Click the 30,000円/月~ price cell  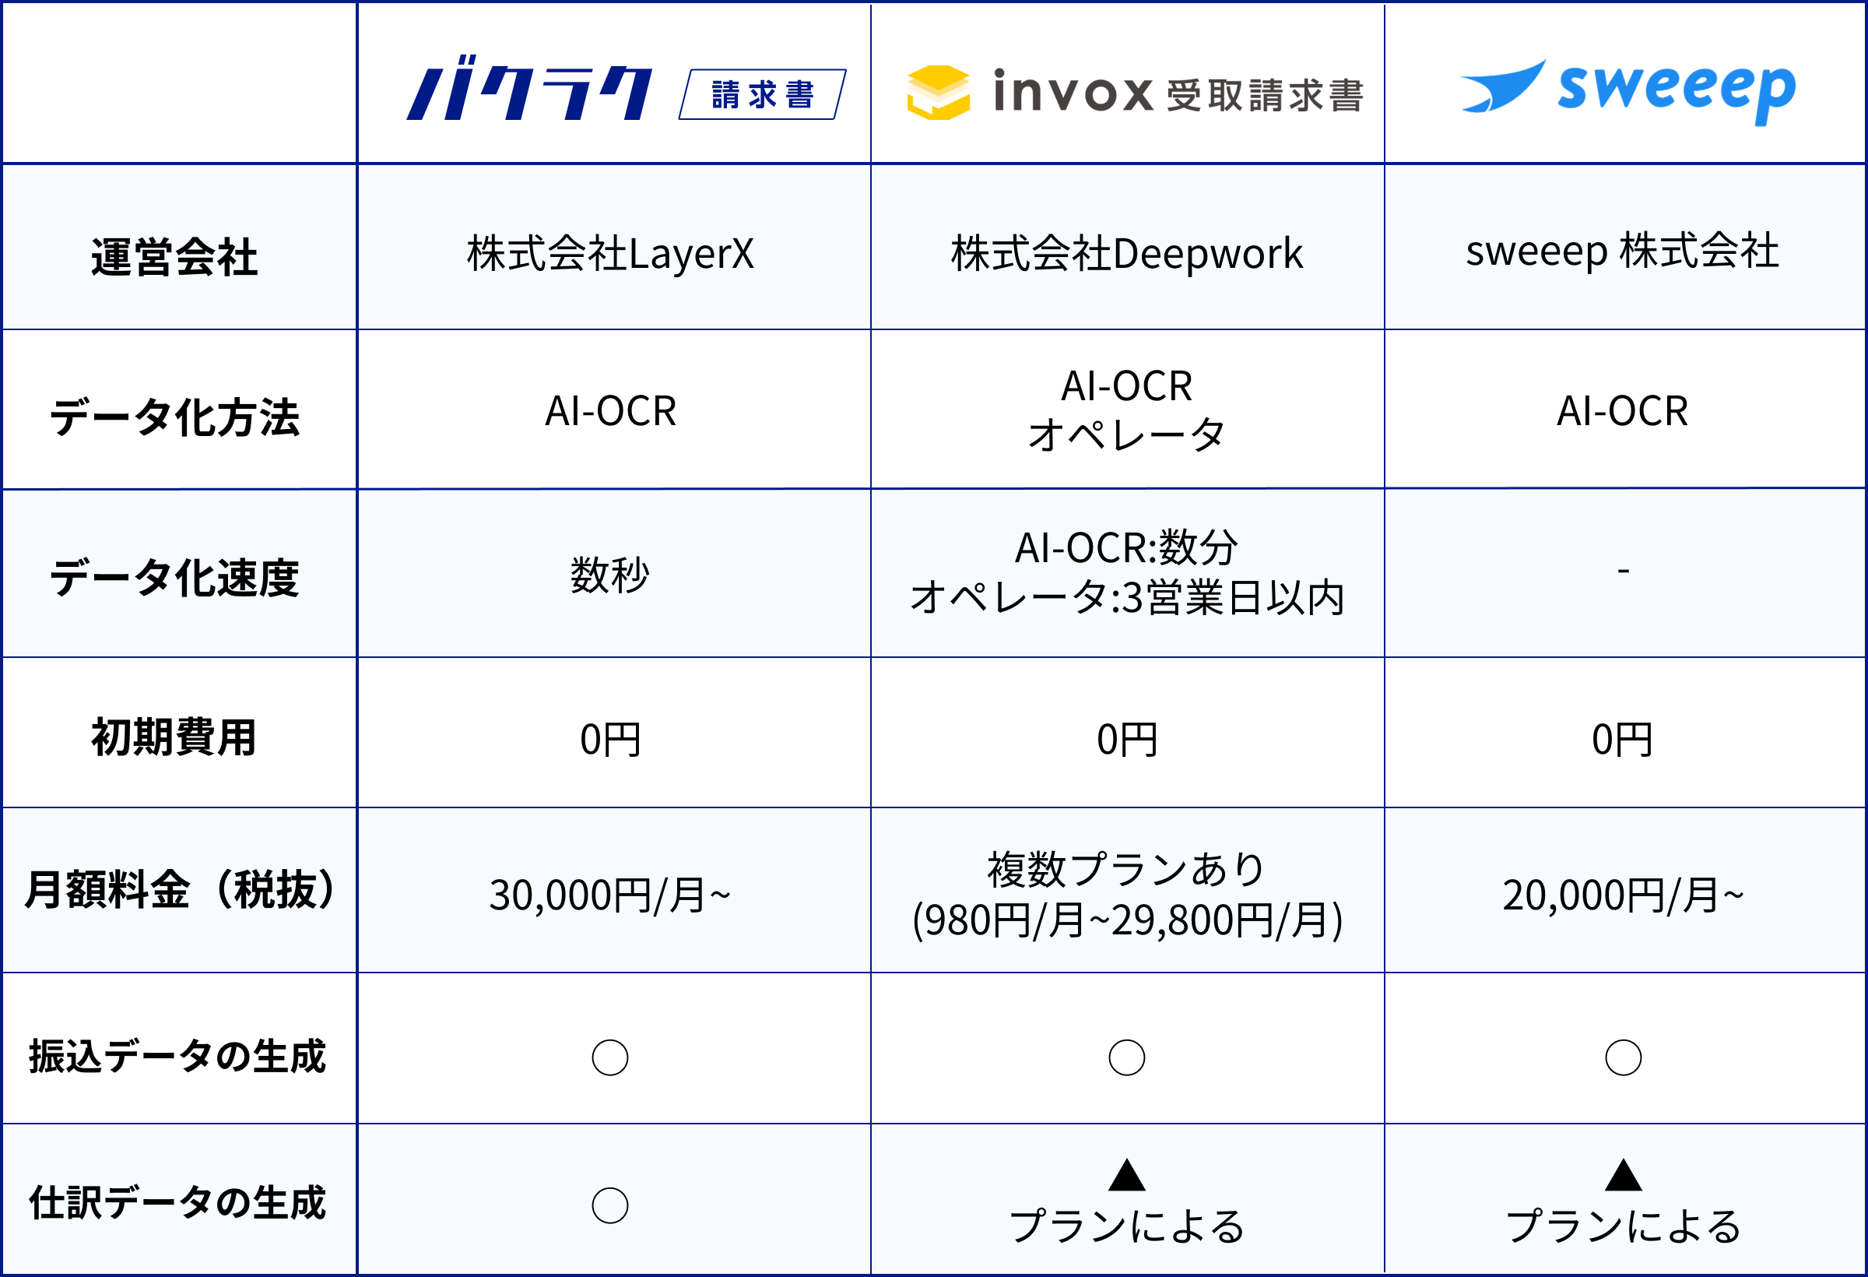pos(614,890)
